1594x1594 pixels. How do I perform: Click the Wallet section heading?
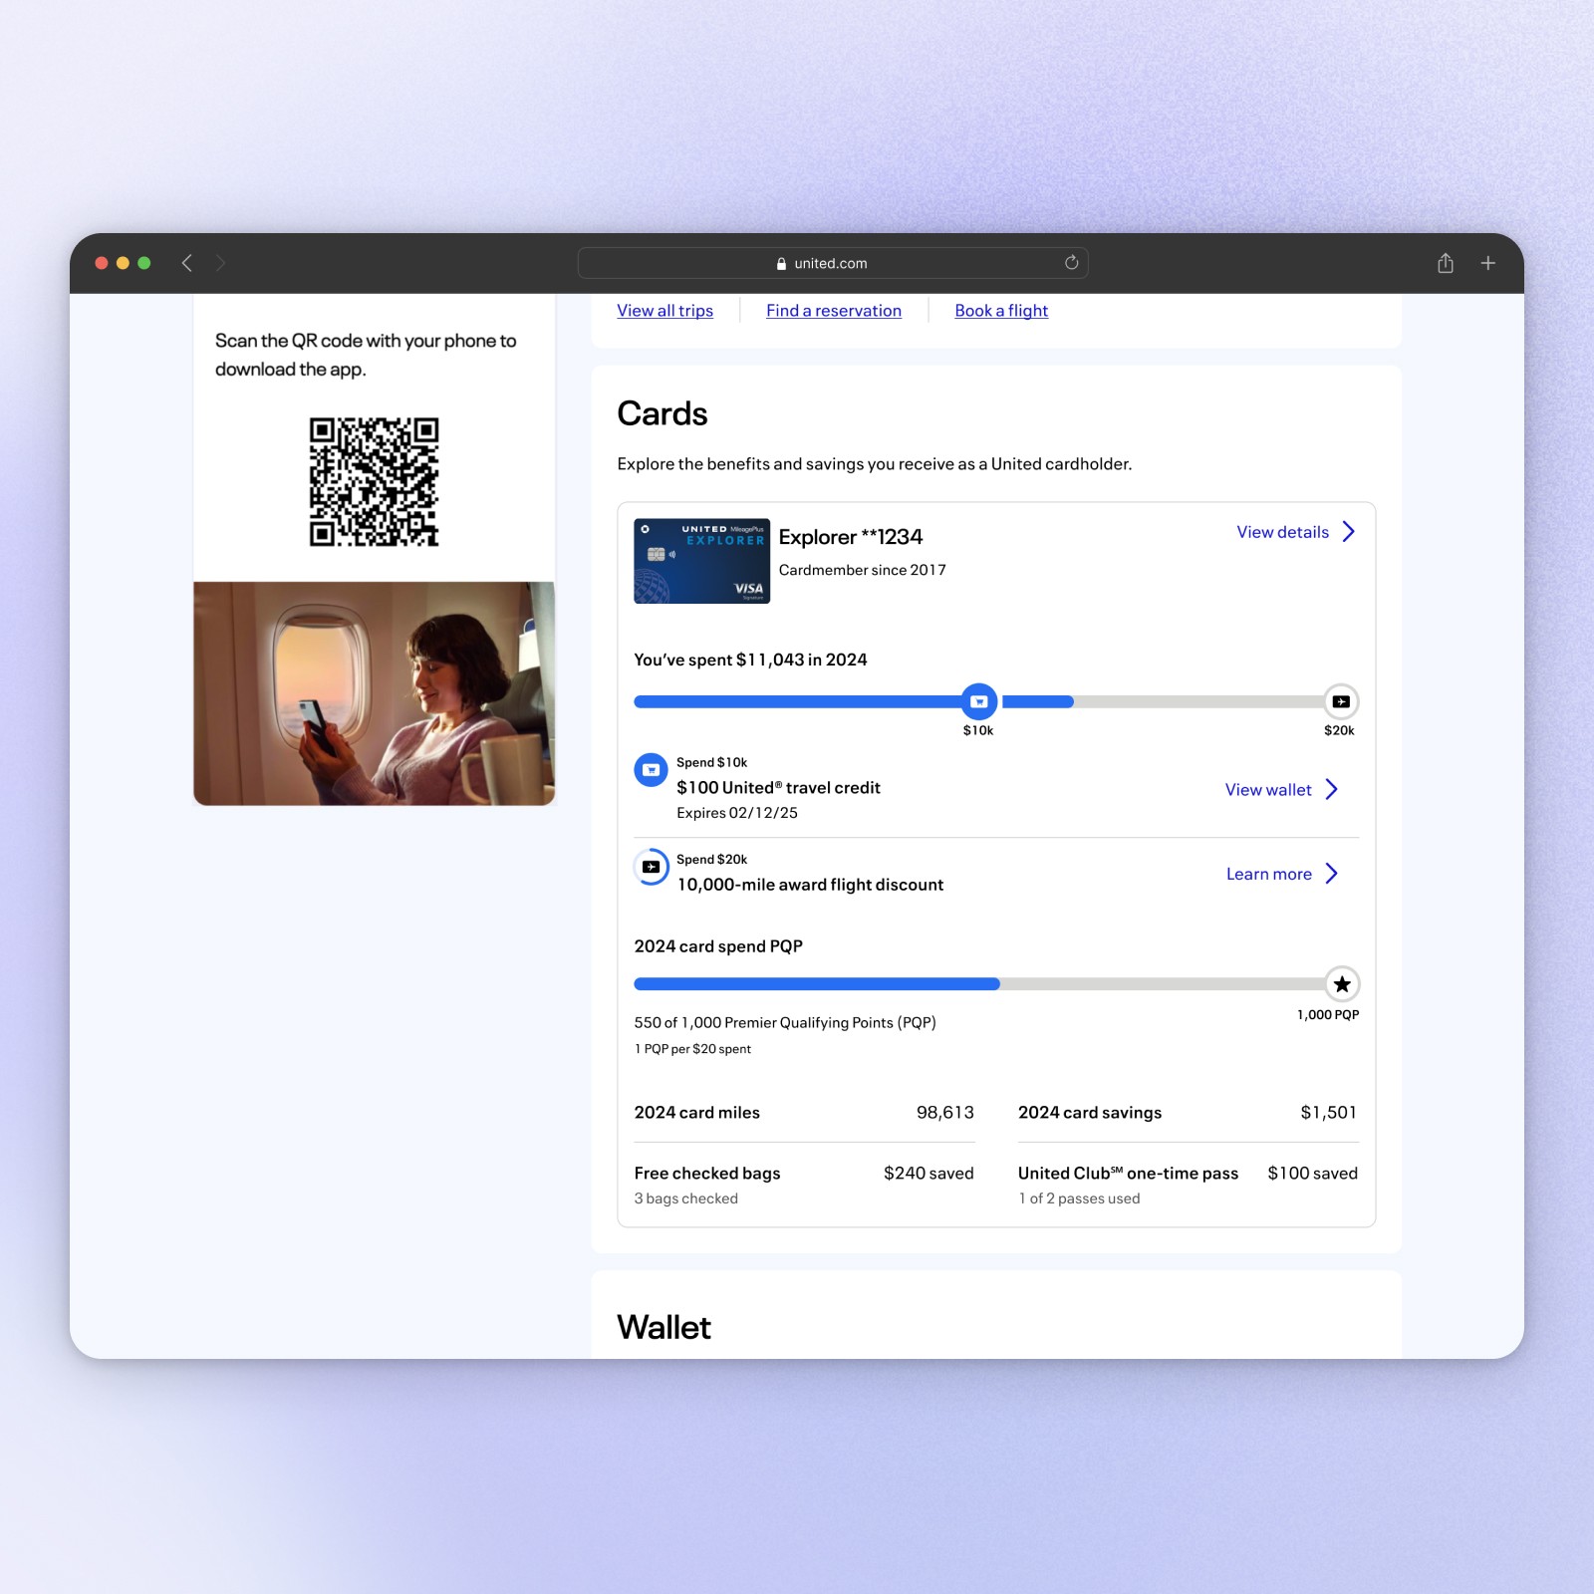tap(664, 1327)
